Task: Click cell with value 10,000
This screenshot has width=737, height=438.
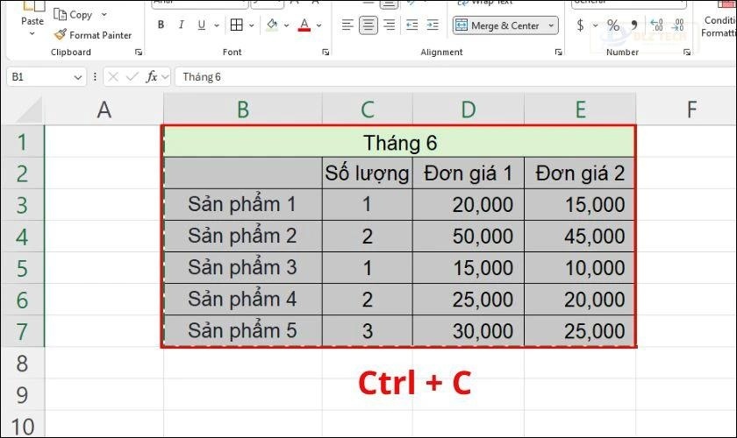Action: [580, 267]
